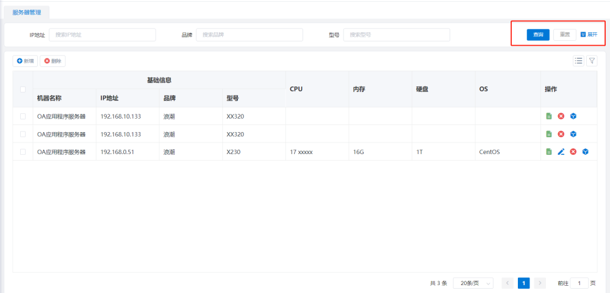Click the pencil edit icon for 192.168.0.51
610x293 pixels.
coord(561,152)
